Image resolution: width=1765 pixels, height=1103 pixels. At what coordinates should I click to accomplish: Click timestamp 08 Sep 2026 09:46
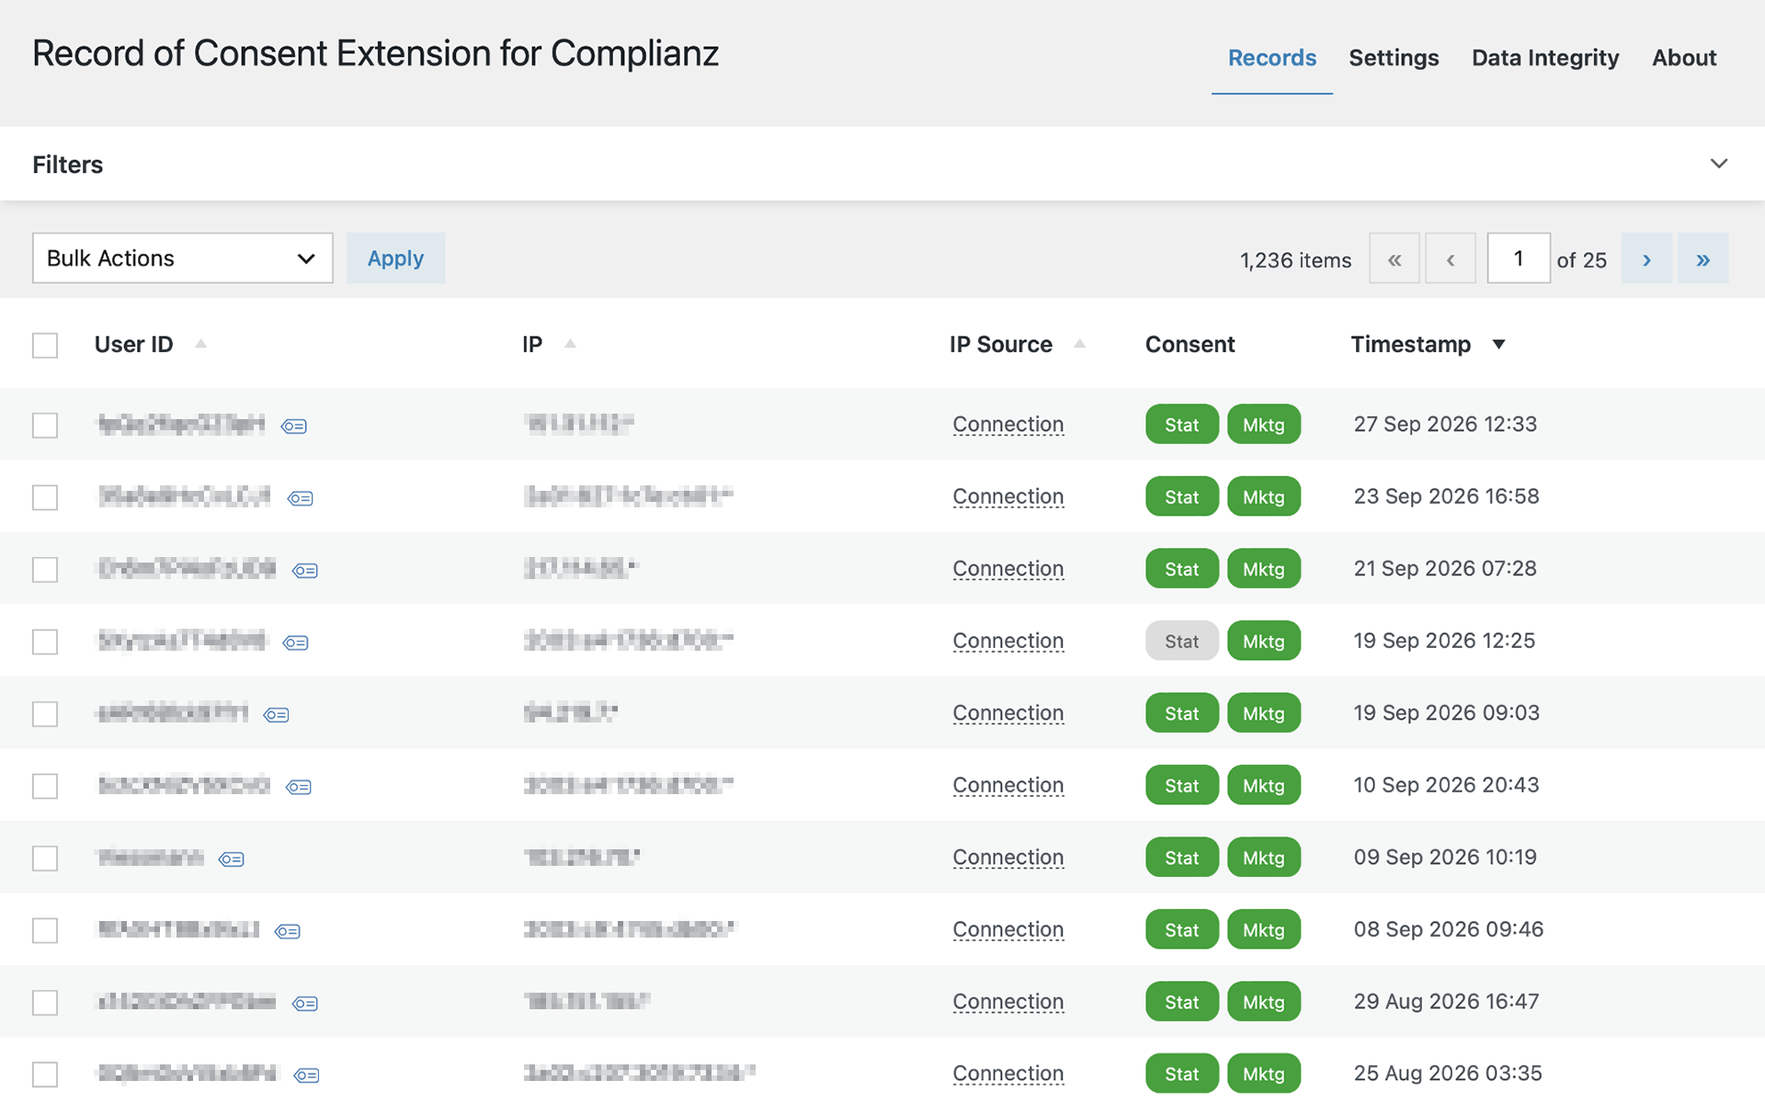(x=1448, y=929)
